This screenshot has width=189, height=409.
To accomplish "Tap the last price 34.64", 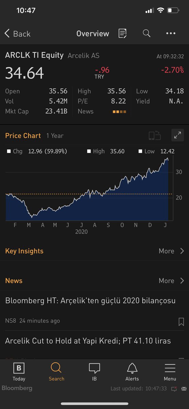I will point(25,73).
